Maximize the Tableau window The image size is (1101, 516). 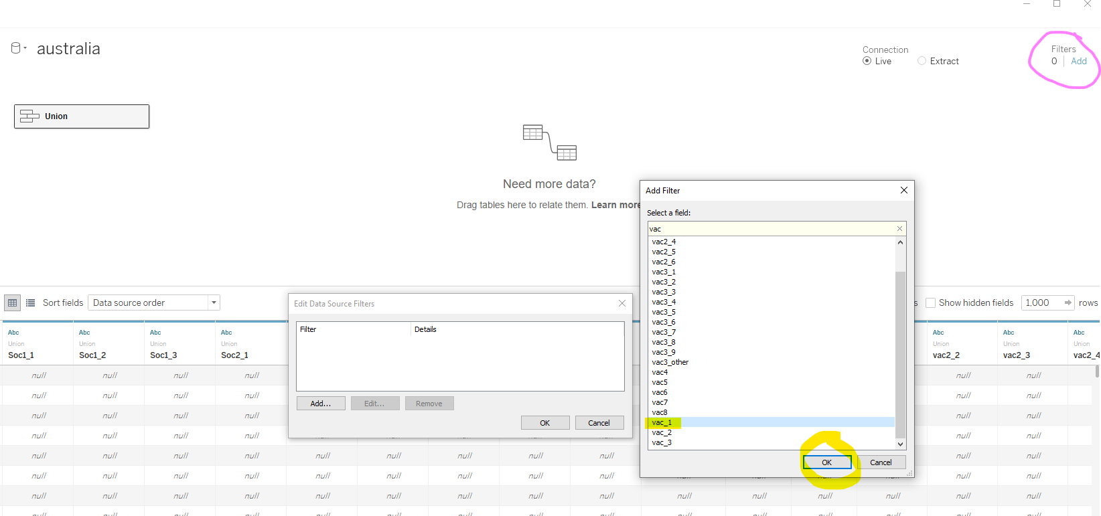(1057, 4)
